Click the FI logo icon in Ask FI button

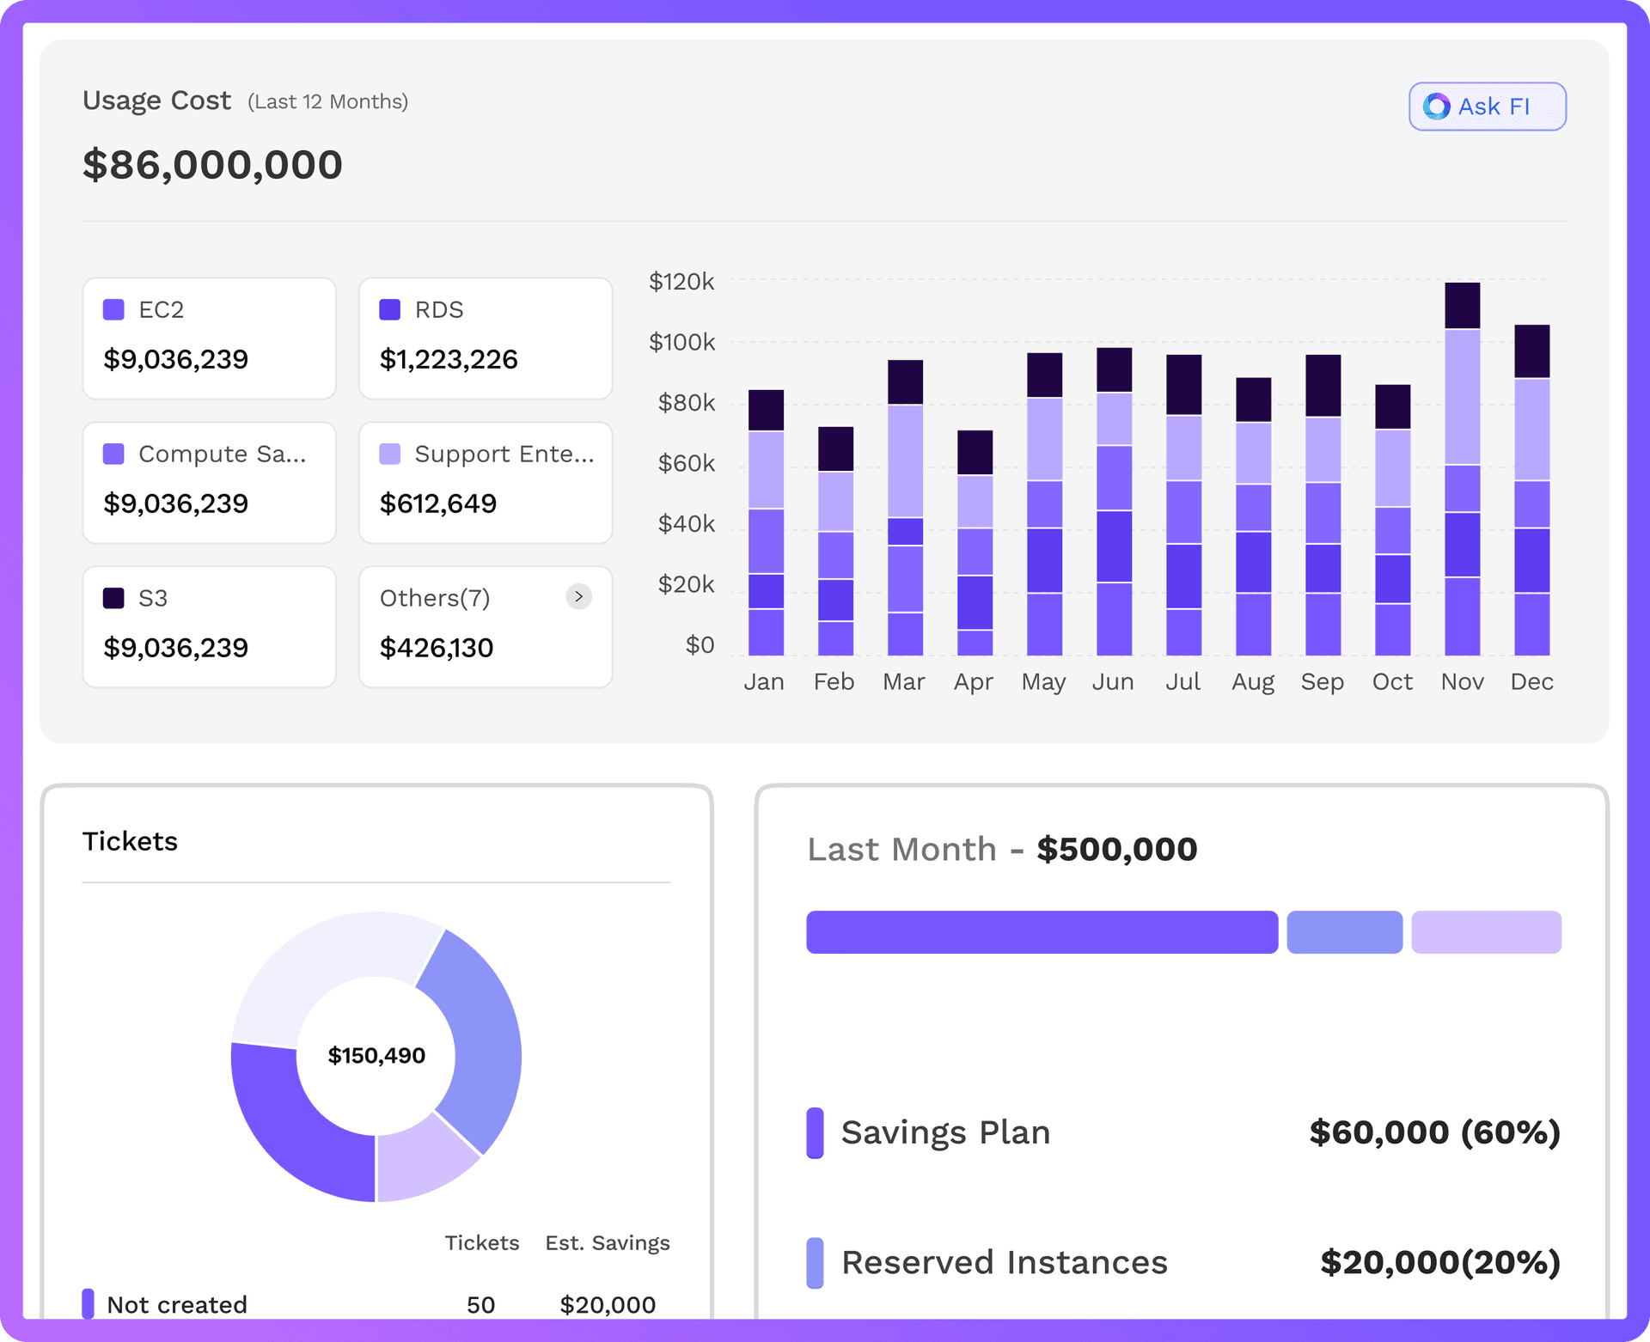[x=1436, y=106]
